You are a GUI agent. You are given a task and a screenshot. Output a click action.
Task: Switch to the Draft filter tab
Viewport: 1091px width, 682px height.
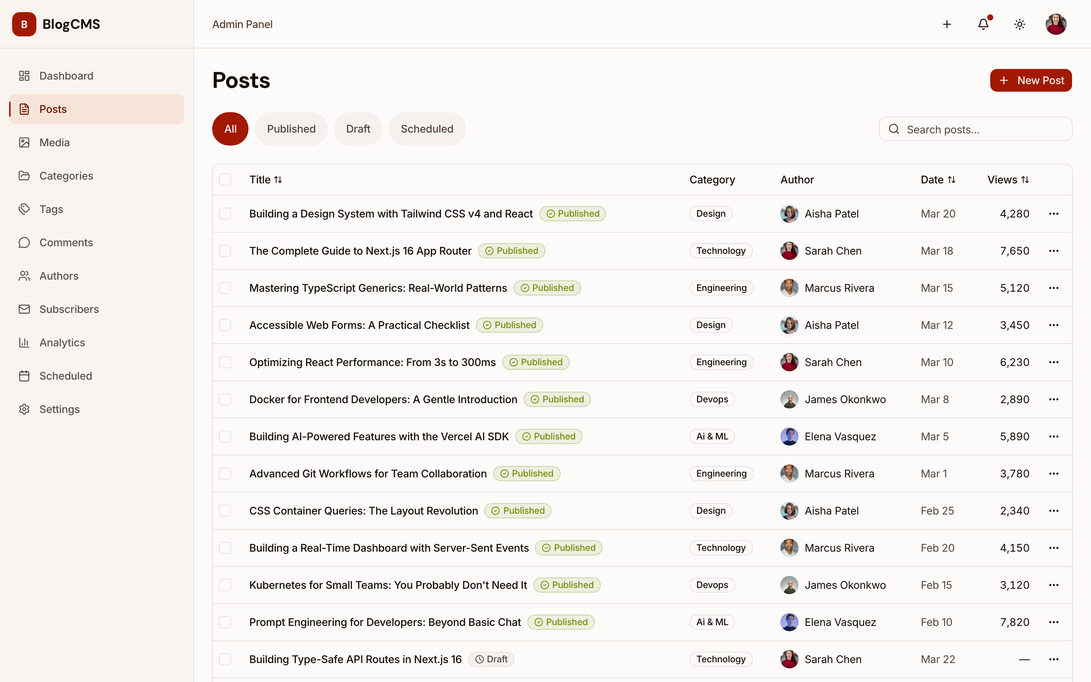click(x=358, y=128)
